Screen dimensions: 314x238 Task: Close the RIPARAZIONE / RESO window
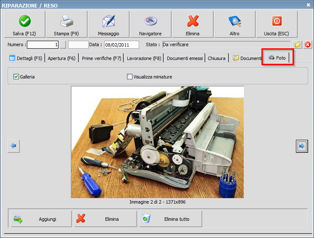point(309,5)
